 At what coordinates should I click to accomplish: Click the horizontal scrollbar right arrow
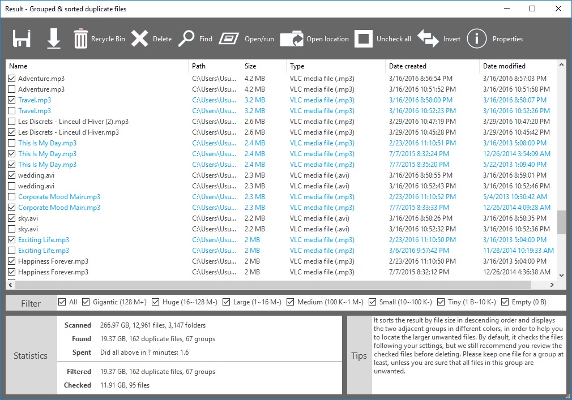(552, 285)
